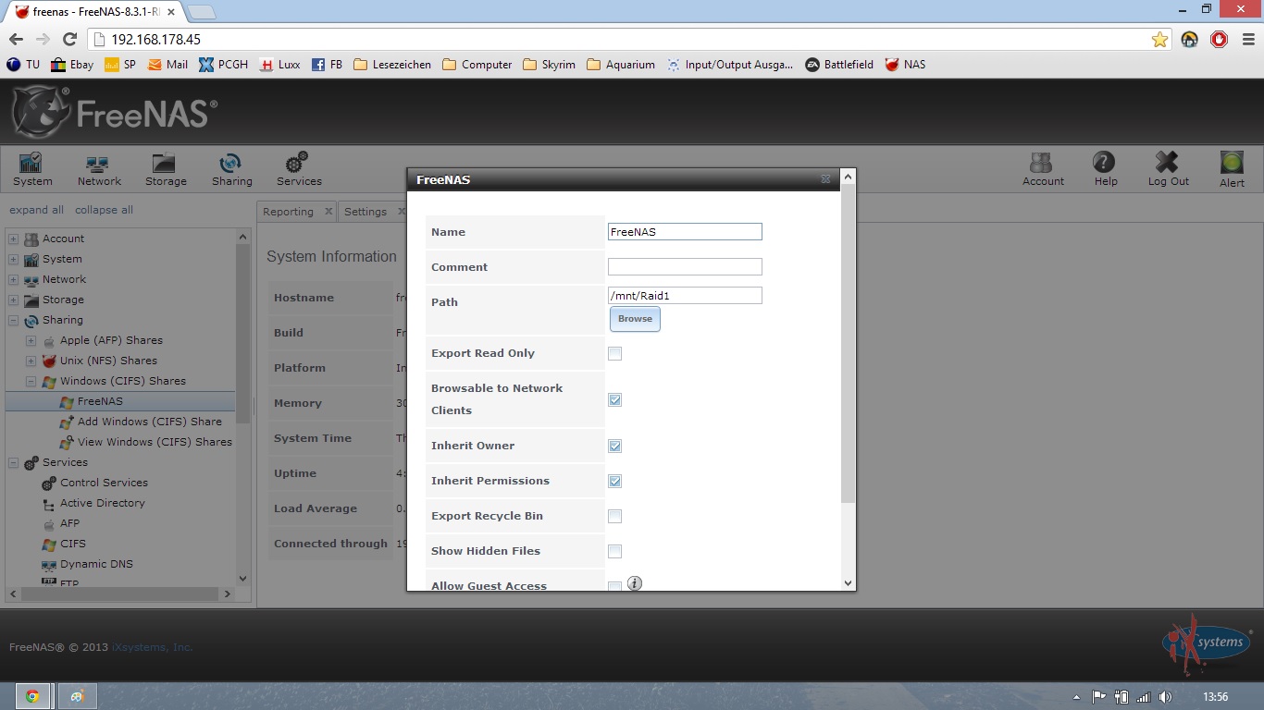Click the tree horizontal scrollbar
Viewport: 1264px width, 710px height.
click(x=120, y=594)
